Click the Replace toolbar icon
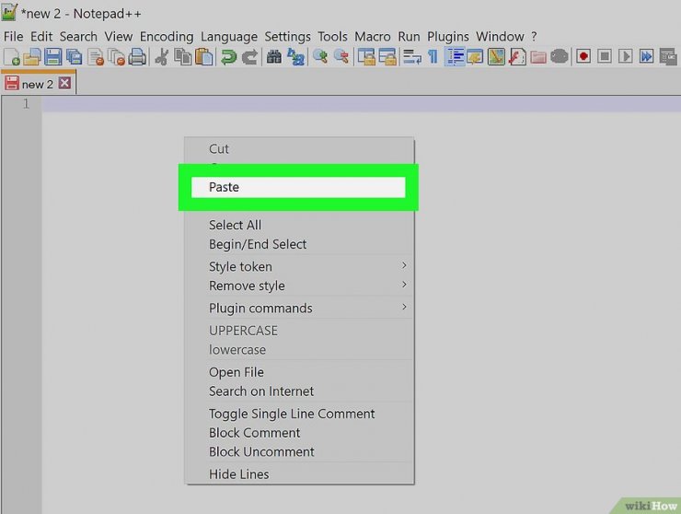681x514 pixels. pyautogui.click(x=295, y=57)
